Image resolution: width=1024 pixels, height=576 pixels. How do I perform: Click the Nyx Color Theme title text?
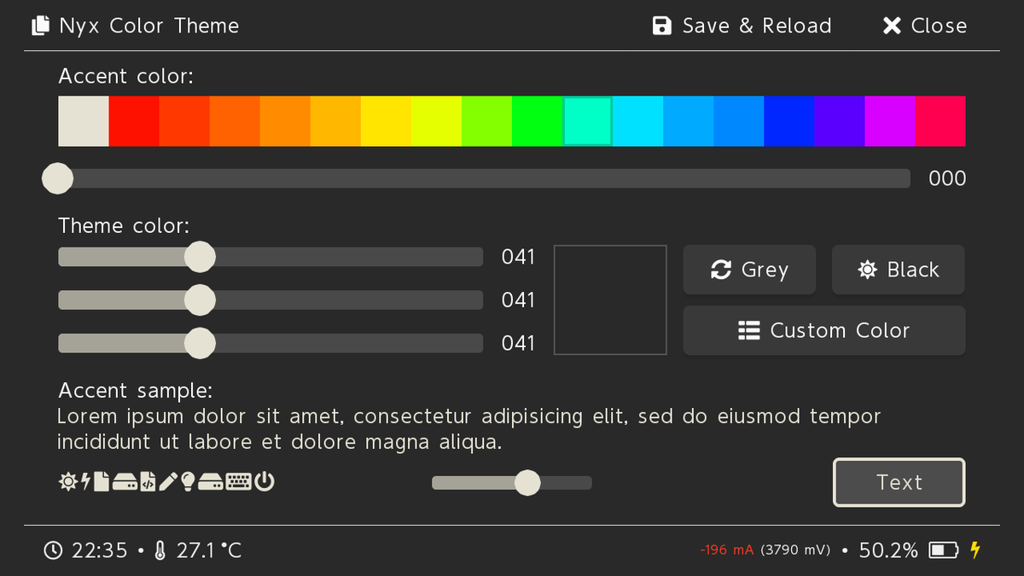click(148, 26)
